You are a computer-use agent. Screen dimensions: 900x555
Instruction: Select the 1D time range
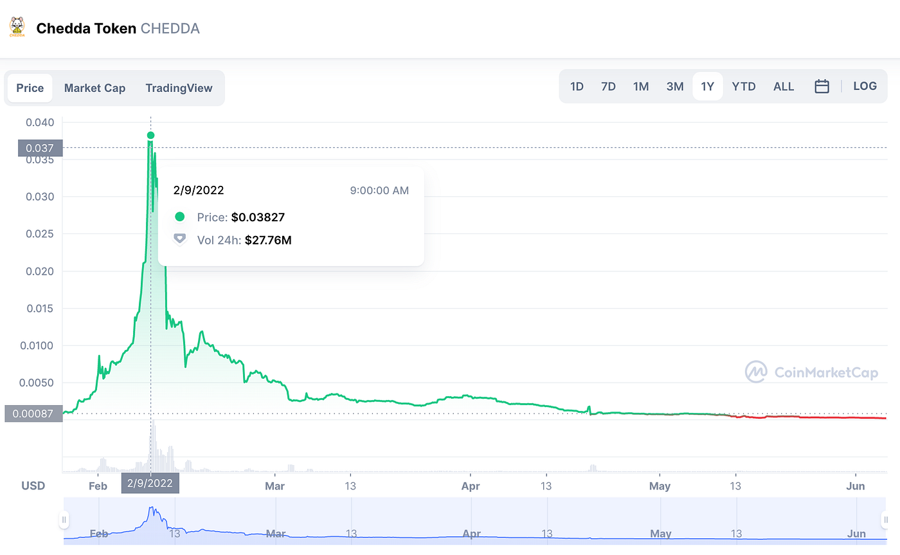[577, 86]
